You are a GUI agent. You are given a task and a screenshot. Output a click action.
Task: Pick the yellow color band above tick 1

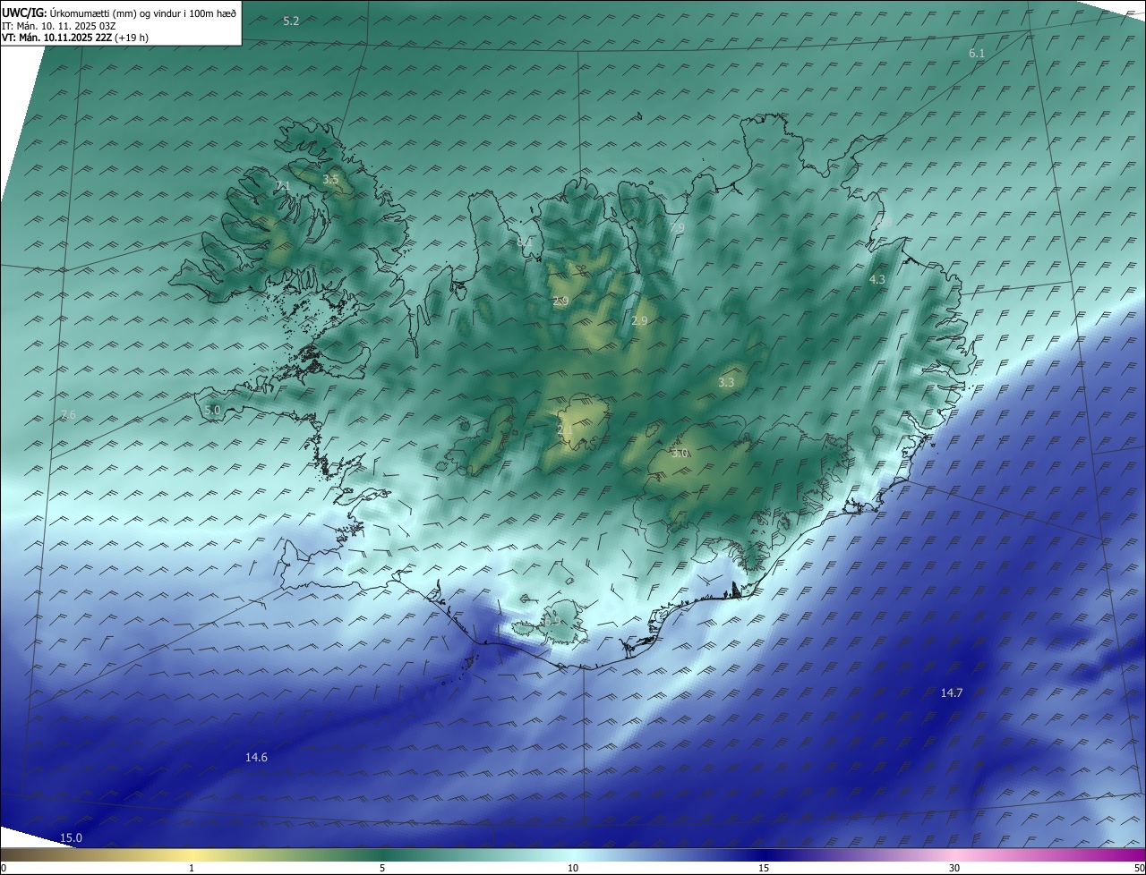click(x=192, y=855)
